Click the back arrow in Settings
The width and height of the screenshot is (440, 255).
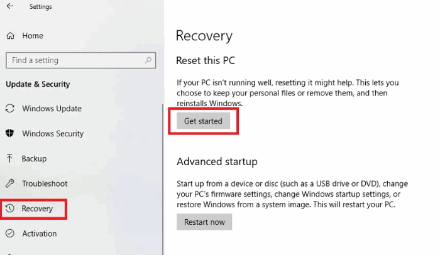[x=9, y=7]
